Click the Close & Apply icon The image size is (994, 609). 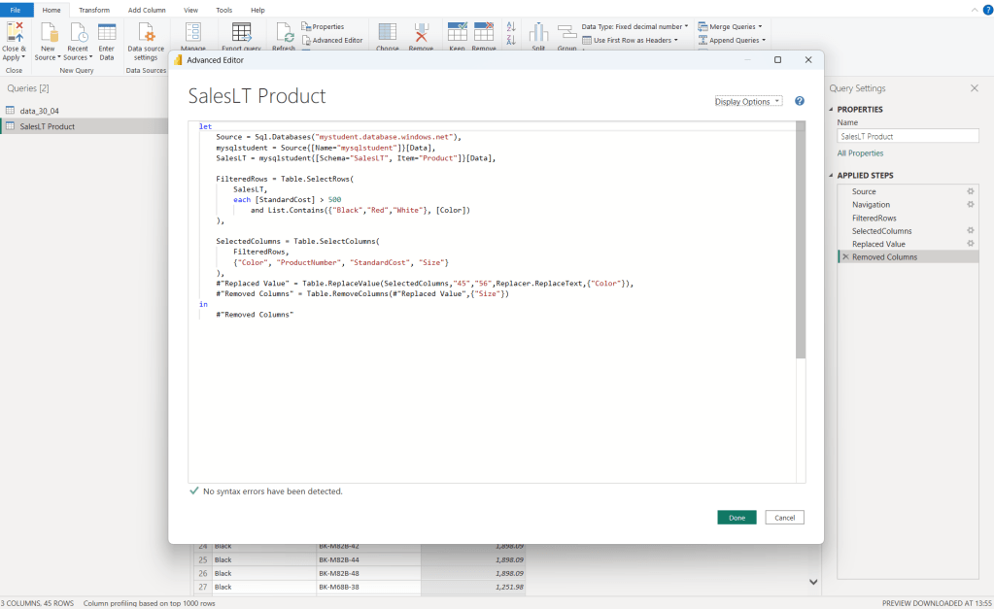click(14, 33)
